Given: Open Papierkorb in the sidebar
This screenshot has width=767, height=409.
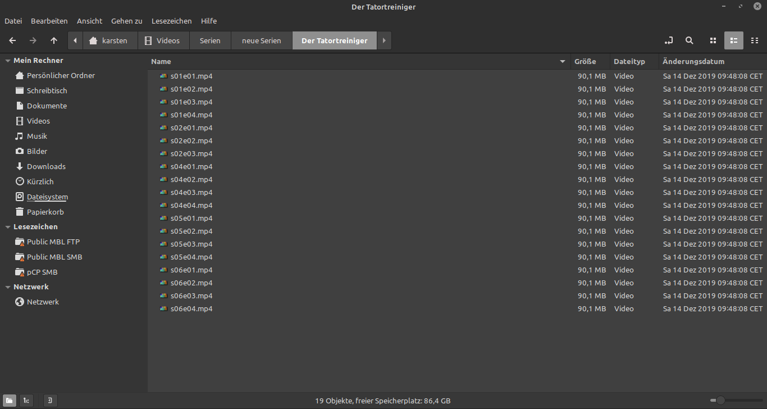Looking at the screenshot, I should coord(45,212).
